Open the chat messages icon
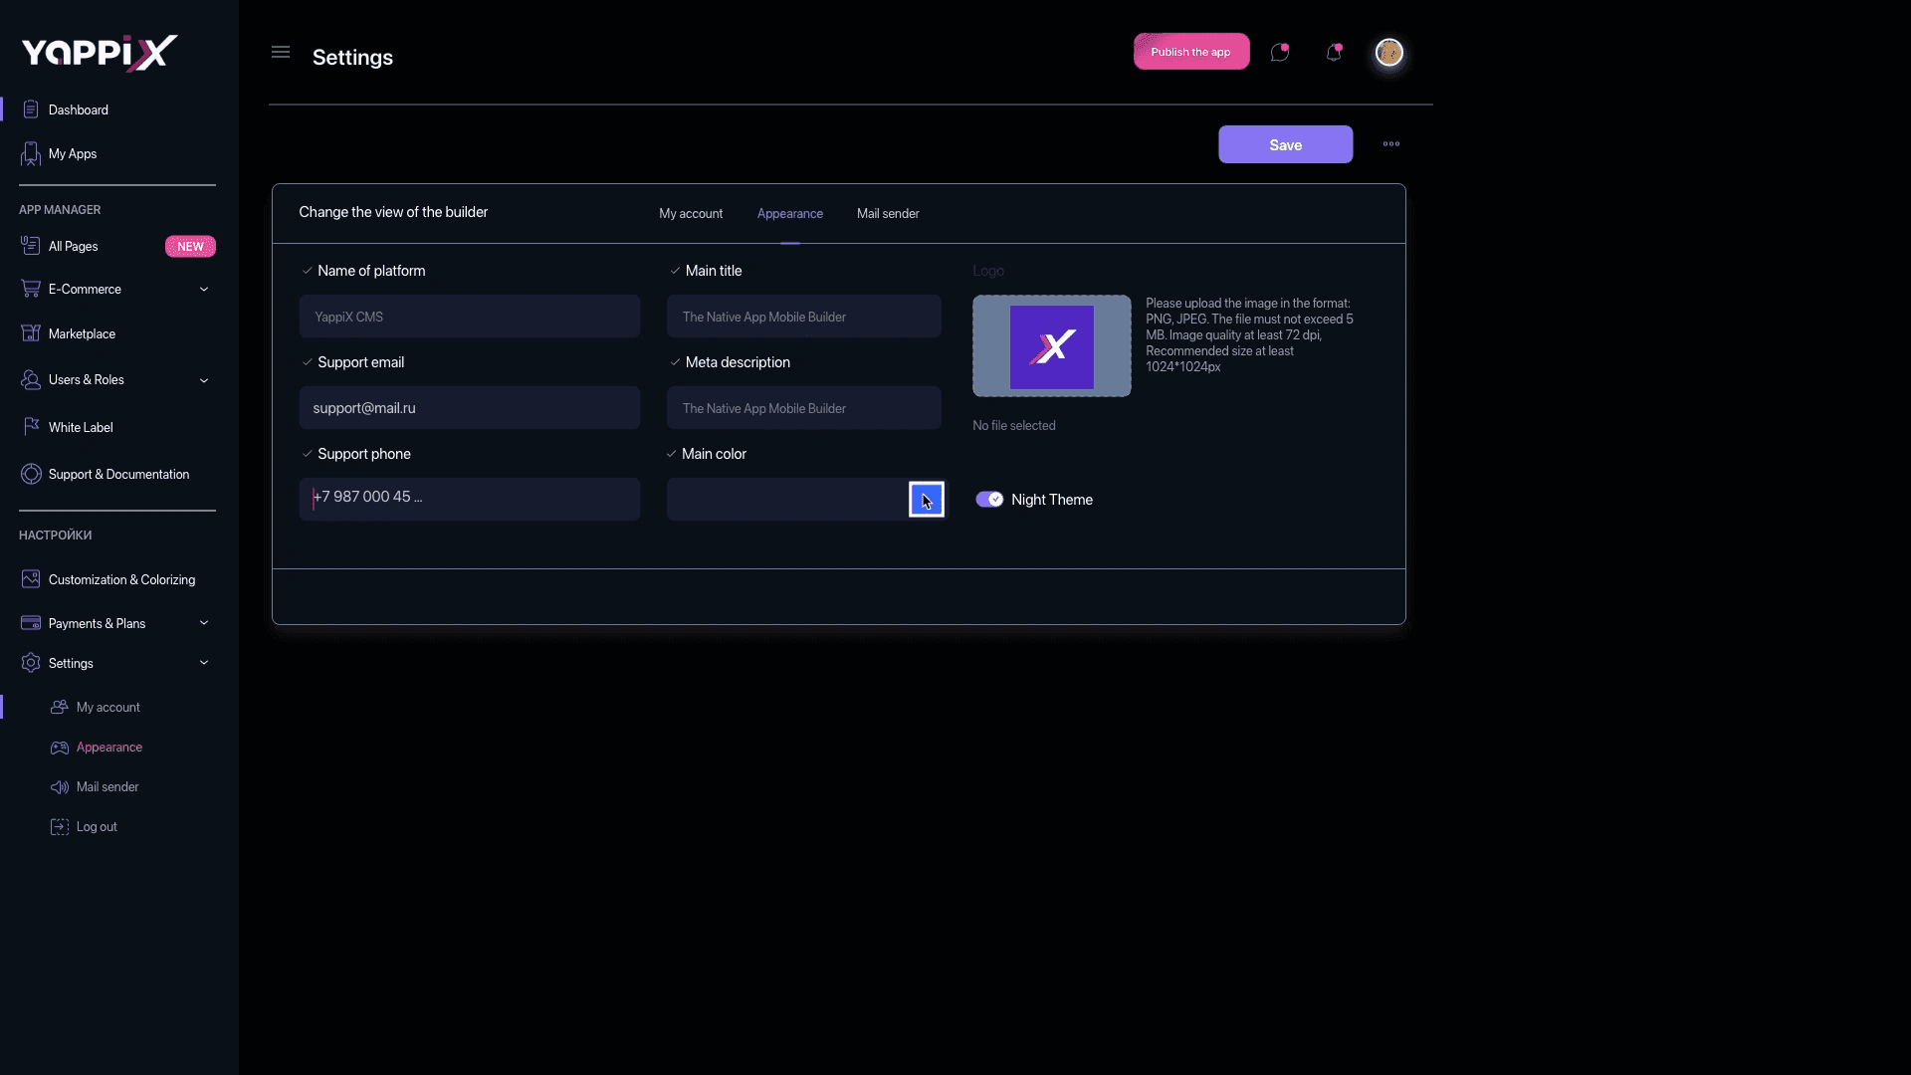This screenshot has width=1911, height=1075. tap(1280, 53)
